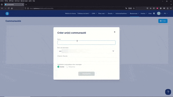Screen dimensions: 173x97
Task: Select the Activé radio option
Action: coord(58,67)
